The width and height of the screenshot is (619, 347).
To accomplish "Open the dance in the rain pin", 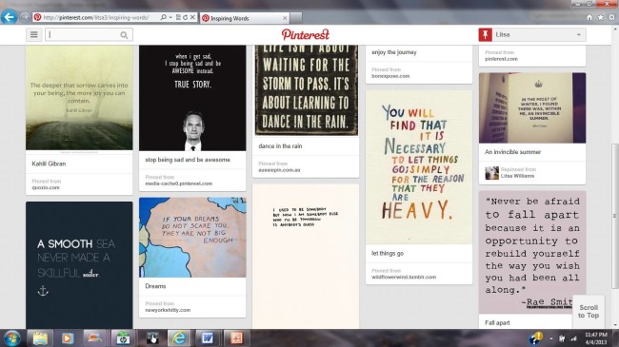I will [x=306, y=90].
